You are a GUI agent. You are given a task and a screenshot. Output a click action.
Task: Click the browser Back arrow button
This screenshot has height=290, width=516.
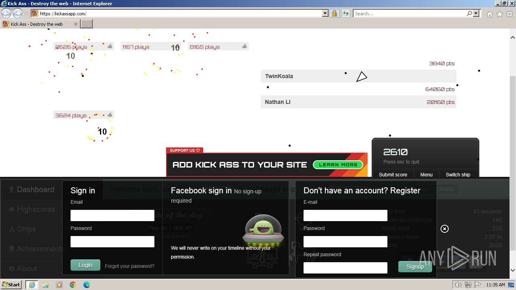[6, 13]
